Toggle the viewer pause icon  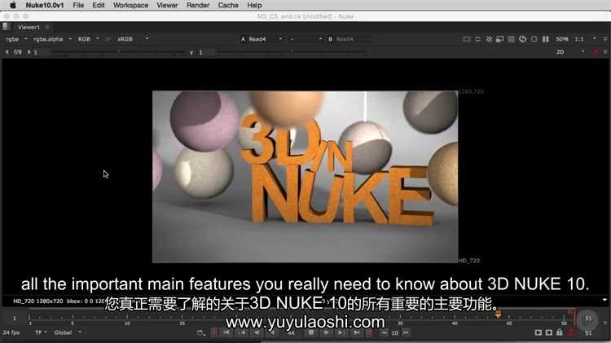click(546, 39)
